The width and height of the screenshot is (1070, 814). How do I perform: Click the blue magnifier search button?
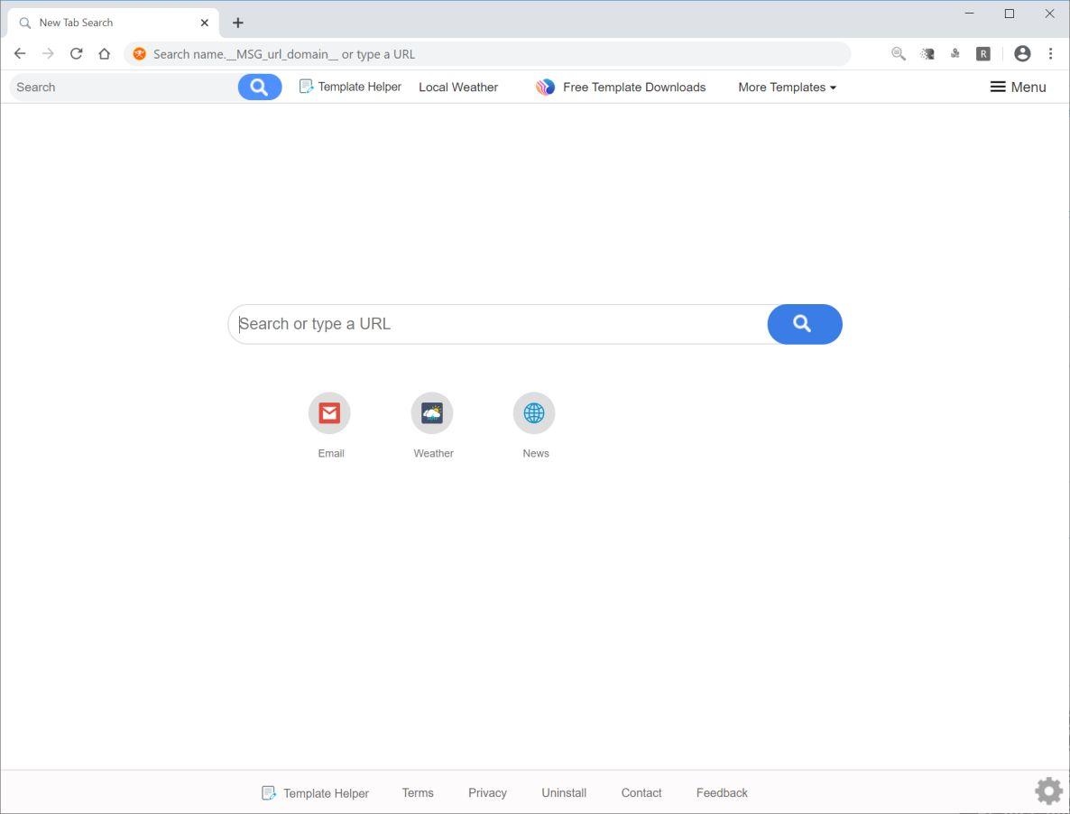point(803,324)
